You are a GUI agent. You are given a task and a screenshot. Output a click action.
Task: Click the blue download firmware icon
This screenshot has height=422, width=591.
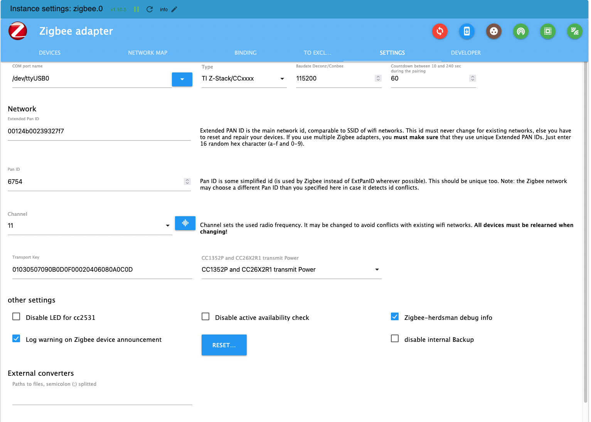coord(466,31)
